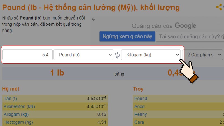This screenshot has height=126, width=224.
Task: Click 'Tại sao có quảng cáo này?' button
Action: [190, 37]
